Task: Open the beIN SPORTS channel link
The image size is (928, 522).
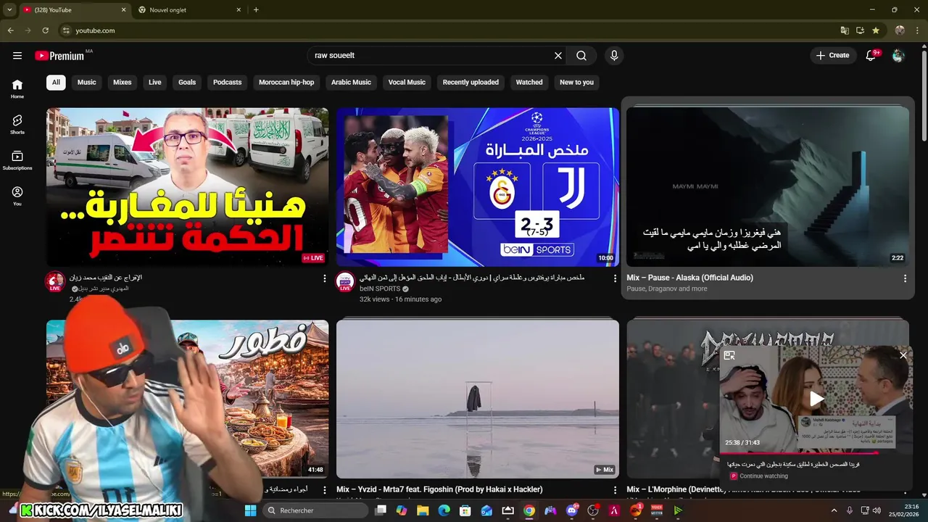Action: click(x=380, y=289)
